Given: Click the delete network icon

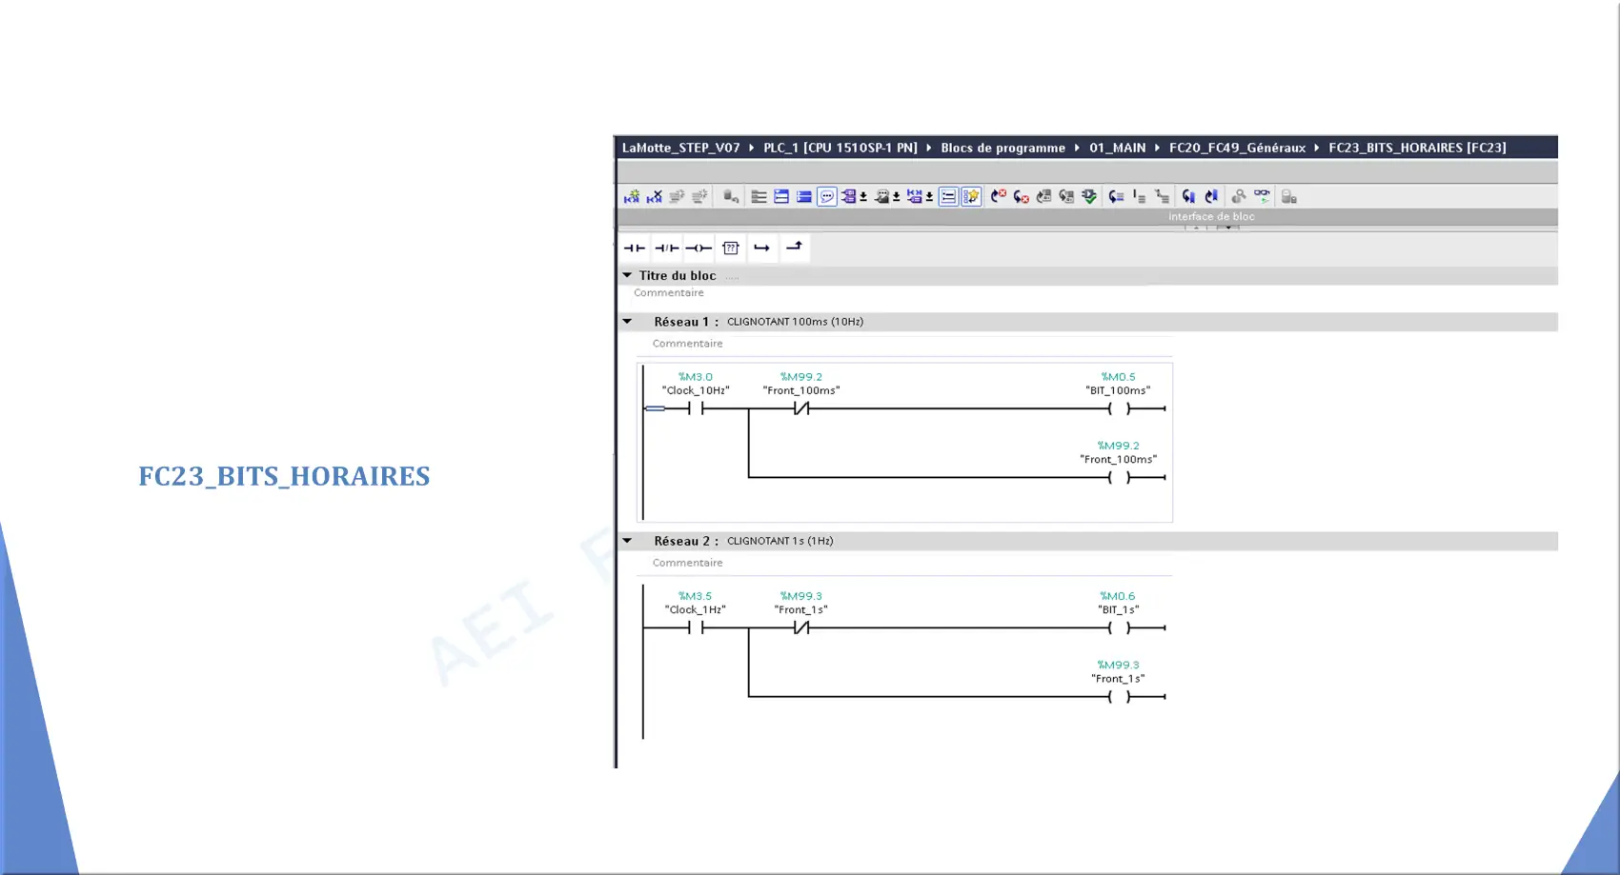Looking at the screenshot, I should point(655,197).
